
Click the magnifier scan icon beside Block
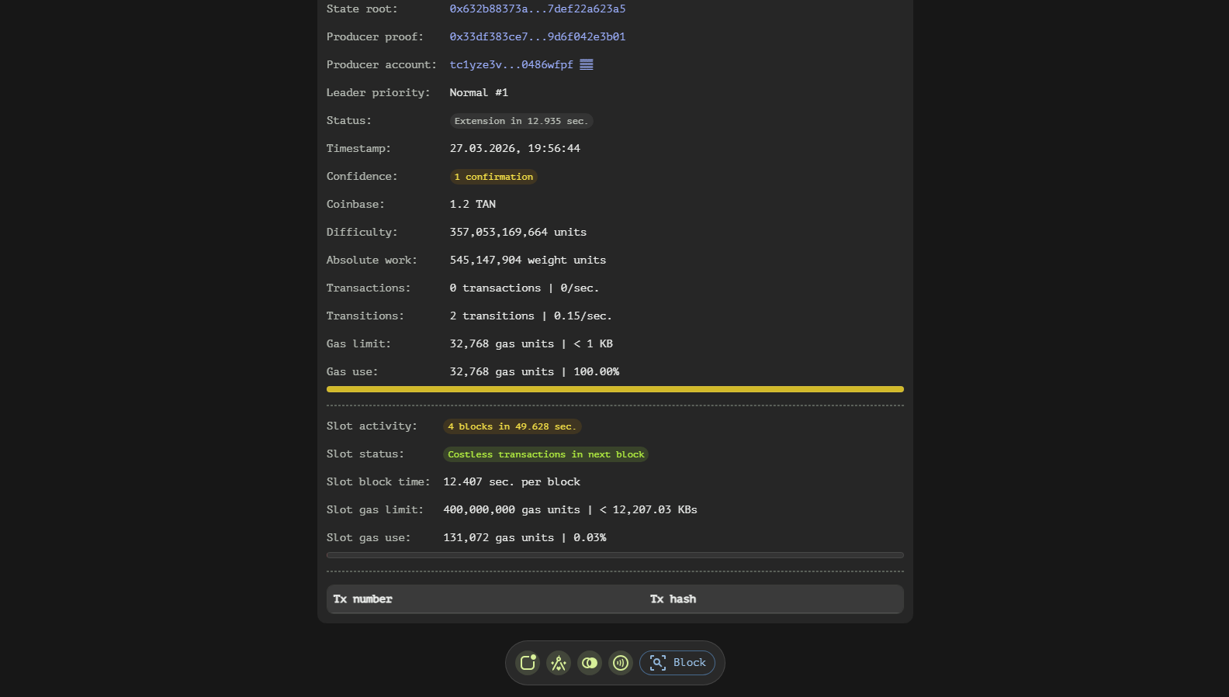658,663
